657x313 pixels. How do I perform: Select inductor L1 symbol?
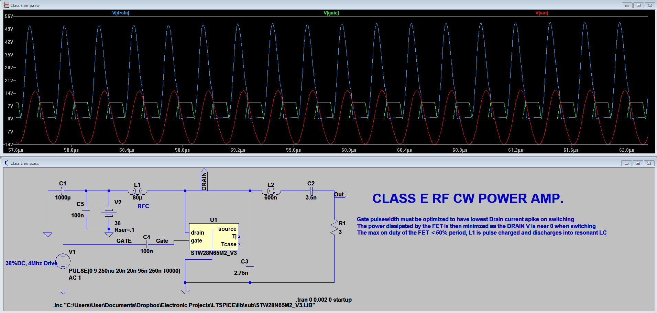pyautogui.click(x=138, y=191)
